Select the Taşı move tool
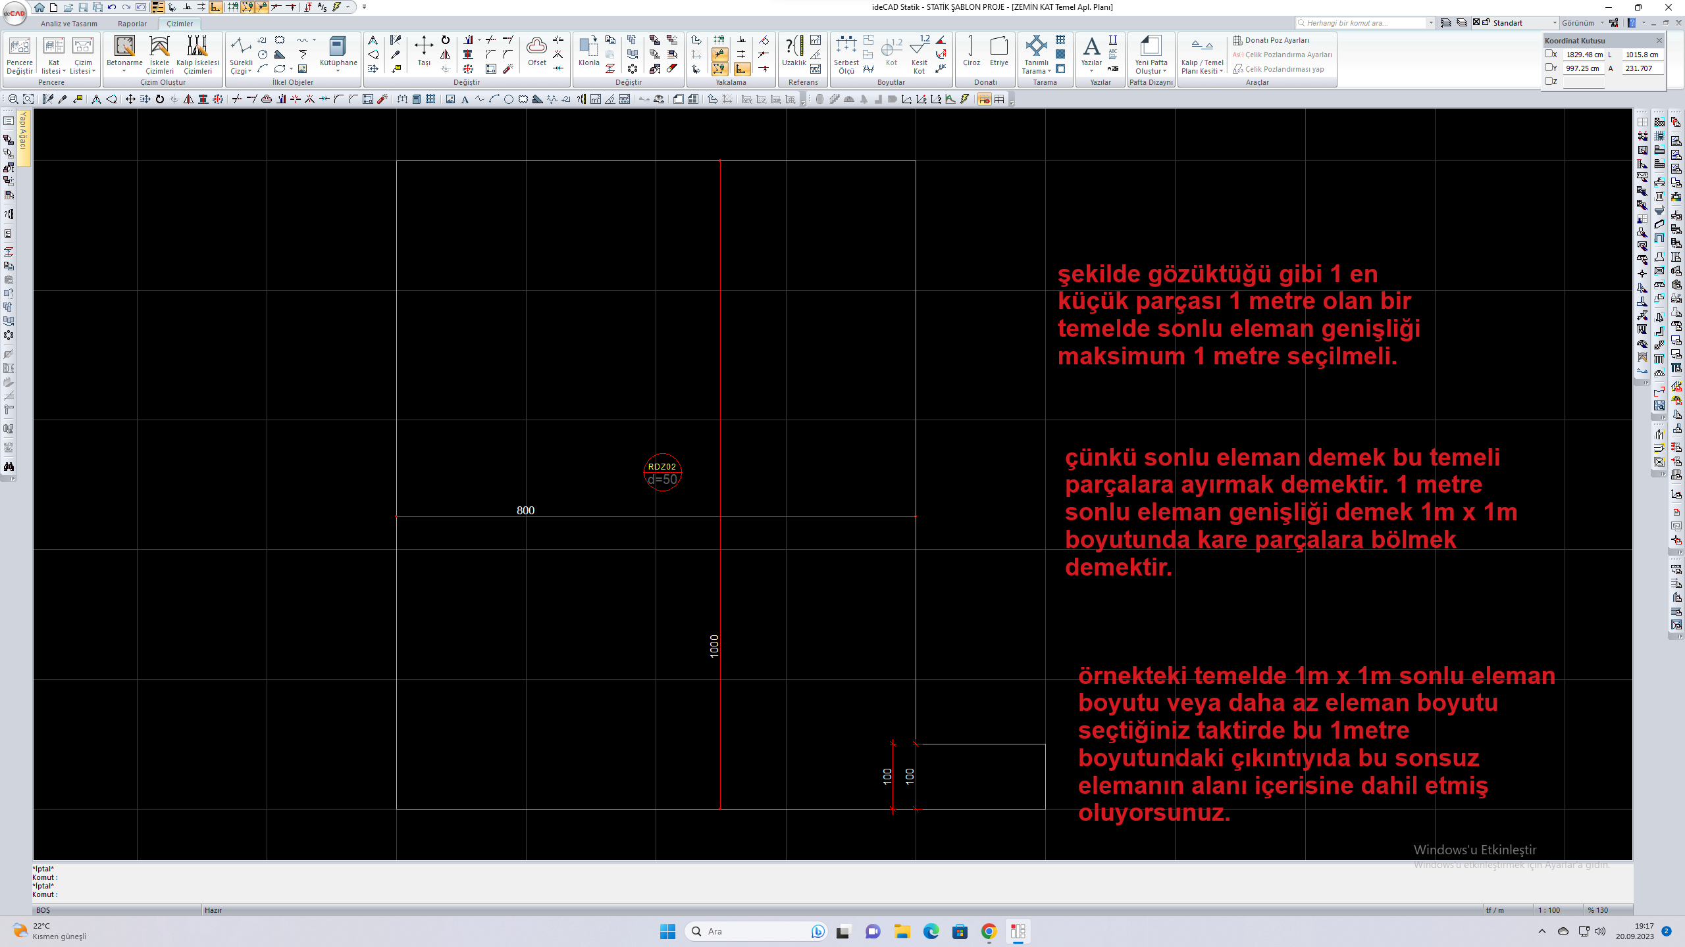 coord(424,51)
